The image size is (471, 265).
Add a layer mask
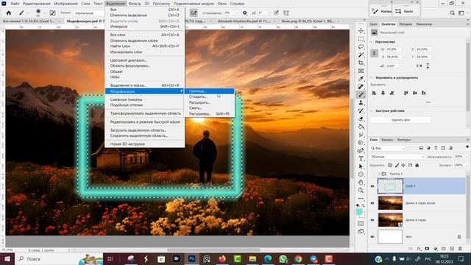tap(427, 249)
